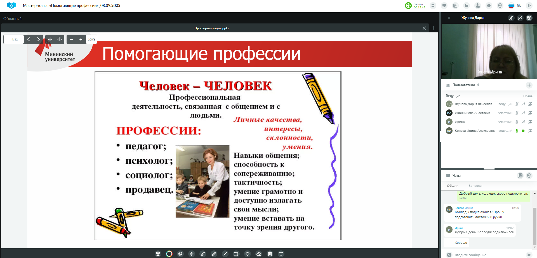
Task: Go to next slide in presentation
Action: click(38, 39)
